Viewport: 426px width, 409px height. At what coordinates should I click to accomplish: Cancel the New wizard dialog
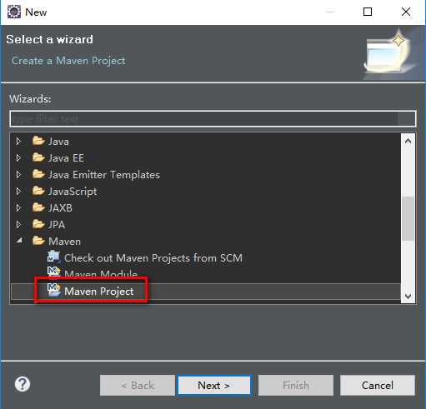pyautogui.click(x=378, y=386)
